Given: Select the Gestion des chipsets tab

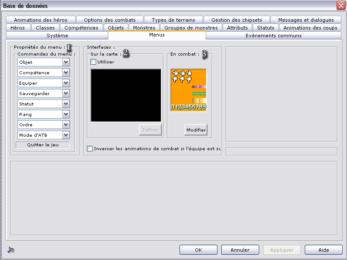Looking at the screenshot, I should click(x=237, y=20).
